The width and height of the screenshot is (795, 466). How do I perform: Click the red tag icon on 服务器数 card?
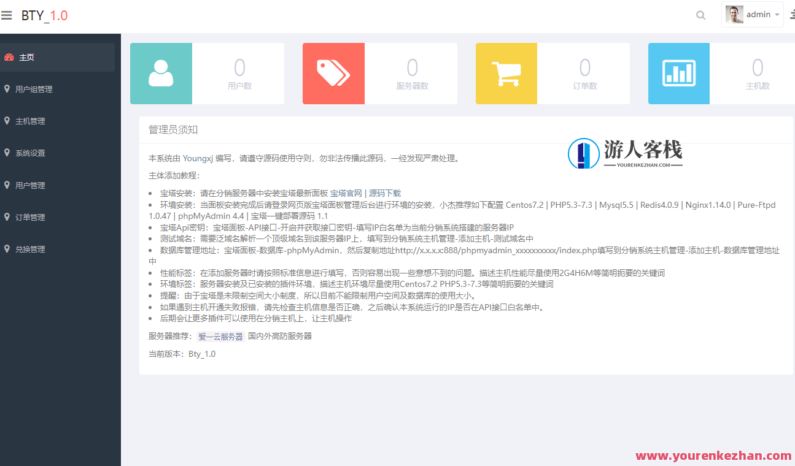click(x=333, y=73)
